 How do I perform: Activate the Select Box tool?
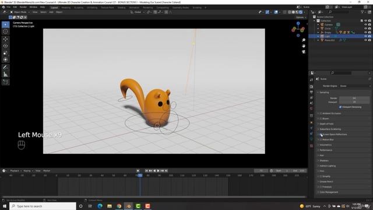click(x=5, y=24)
